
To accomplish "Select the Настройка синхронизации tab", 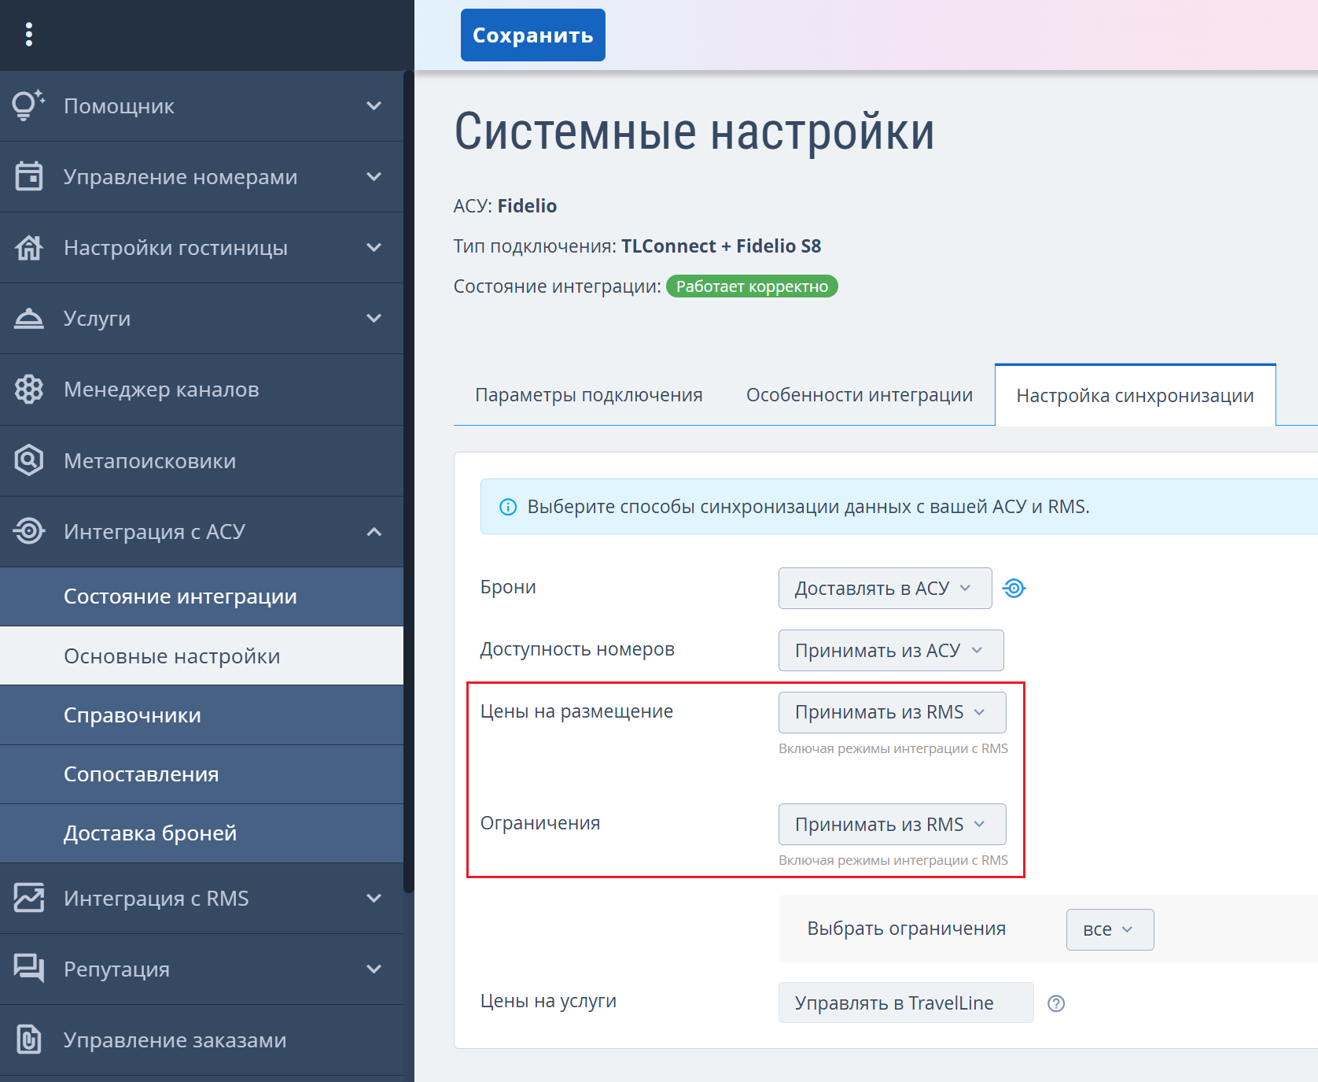I will coord(1135,395).
